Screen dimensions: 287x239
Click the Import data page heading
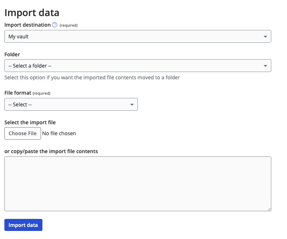[32, 12]
